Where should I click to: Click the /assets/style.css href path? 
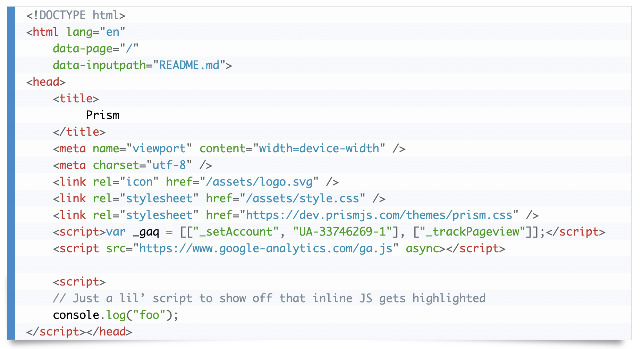pyautogui.click(x=302, y=198)
